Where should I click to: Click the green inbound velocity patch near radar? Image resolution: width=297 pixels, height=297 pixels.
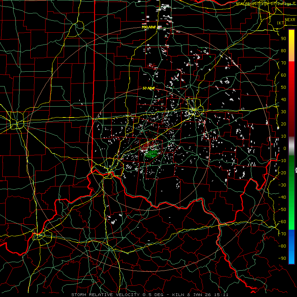point(151,154)
